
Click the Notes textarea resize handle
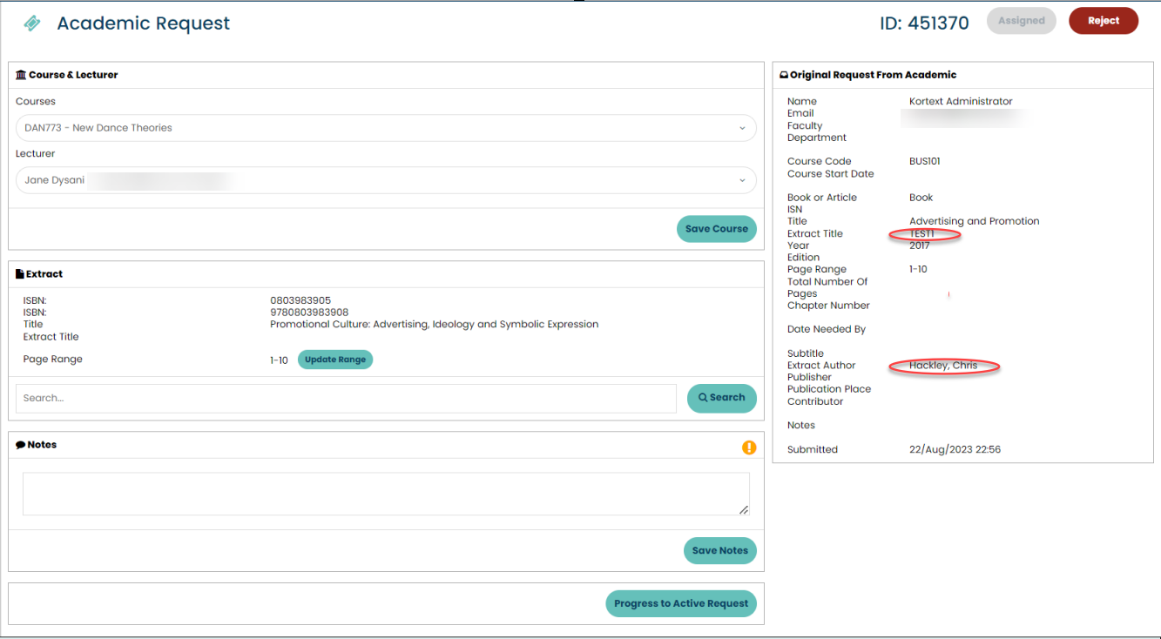pos(744,510)
